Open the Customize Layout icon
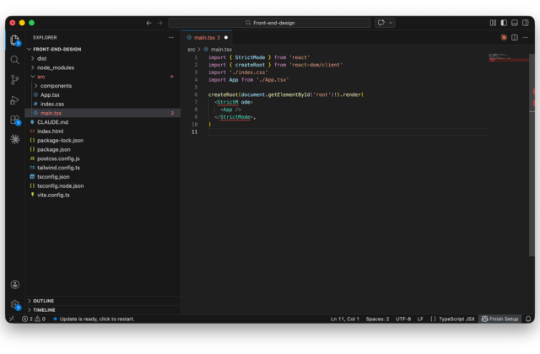The height and width of the screenshot is (354, 540). pyautogui.click(x=493, y=23)
